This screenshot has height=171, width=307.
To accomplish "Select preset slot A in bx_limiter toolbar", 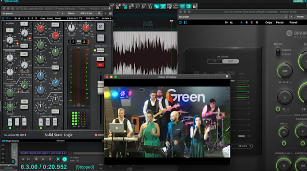I will (242, 22).
